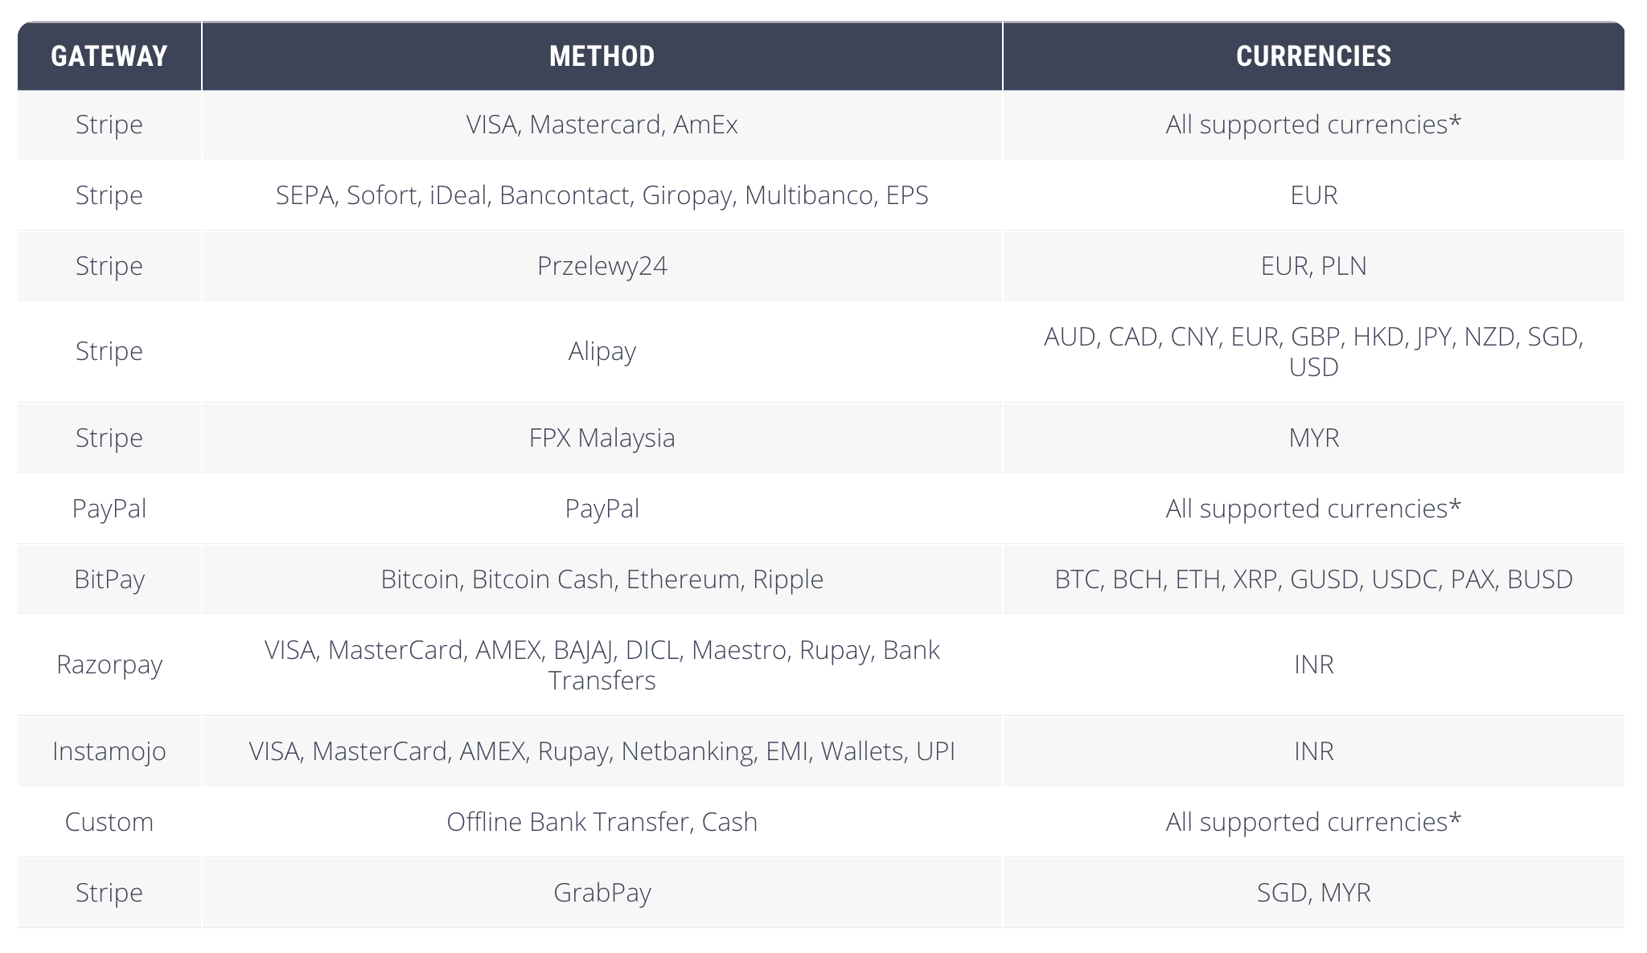Select the VISA, Mastercard, AmEx cell

(602, 125)
